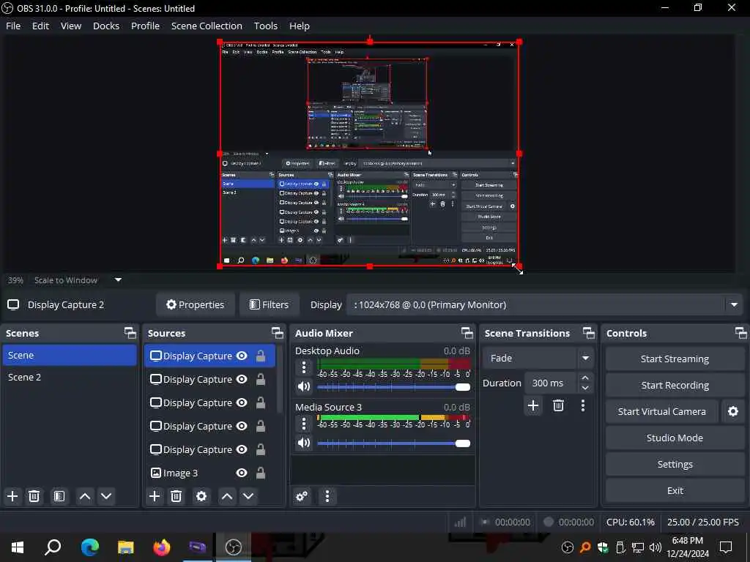Pop out the Audio Mixer dock
The image size is (750, 562).
(467, 333)
